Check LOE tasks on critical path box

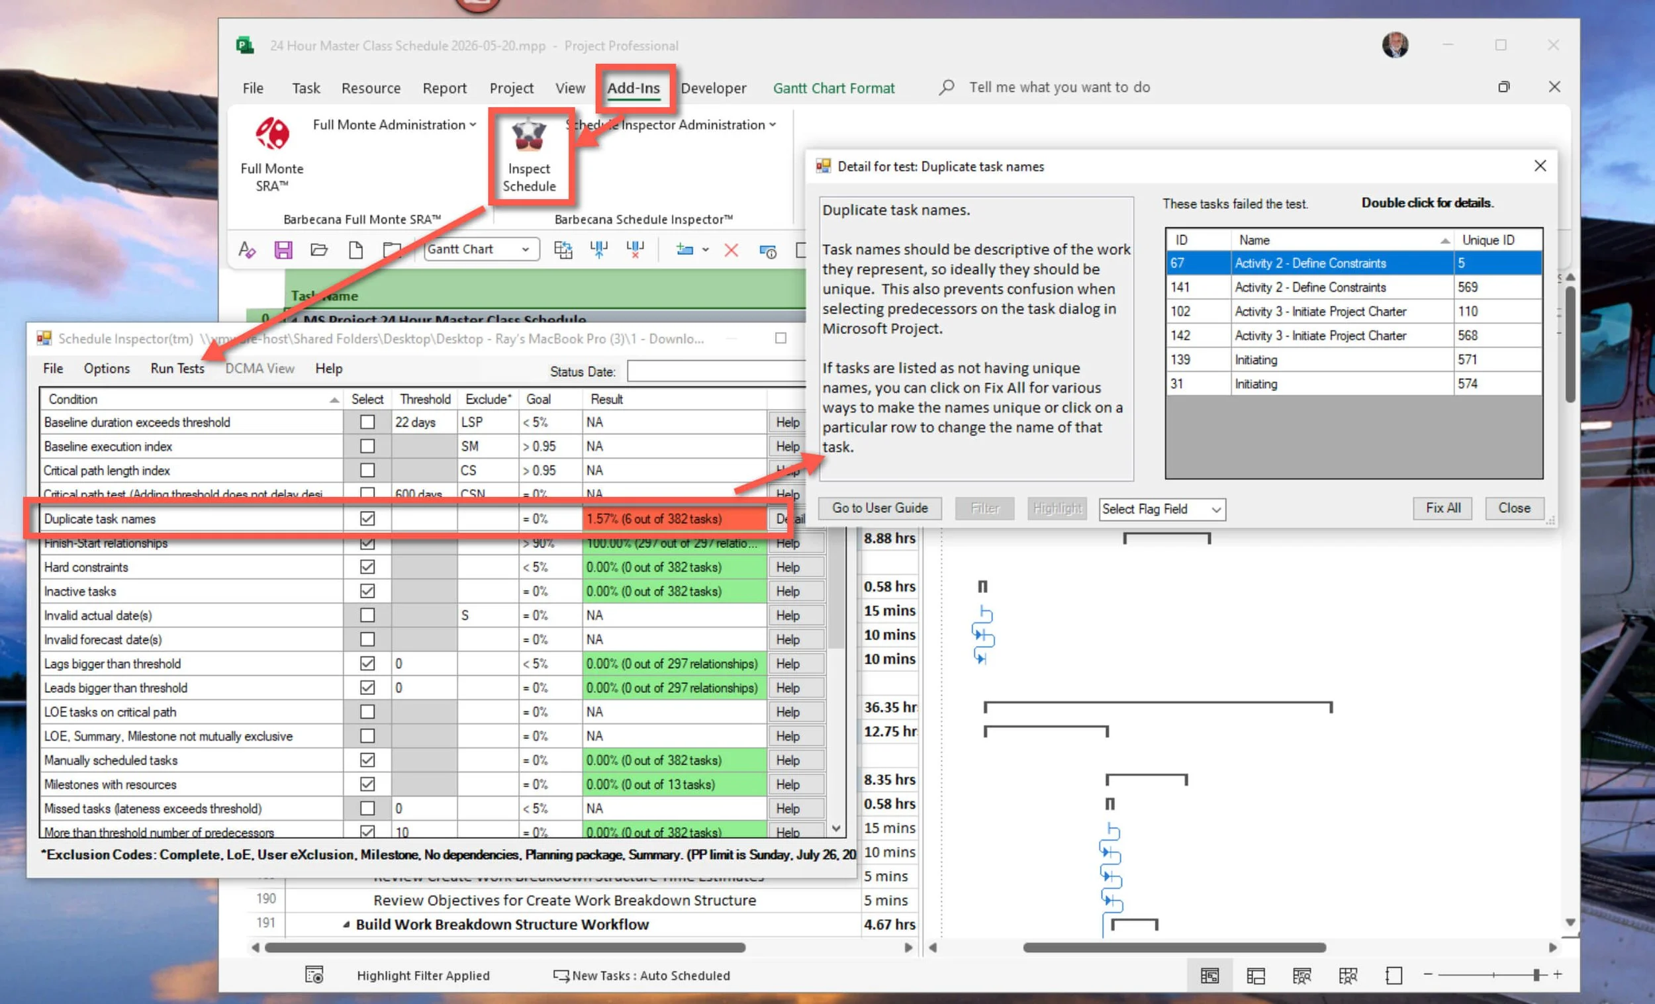pyautogui.click(x=367, y=712)
